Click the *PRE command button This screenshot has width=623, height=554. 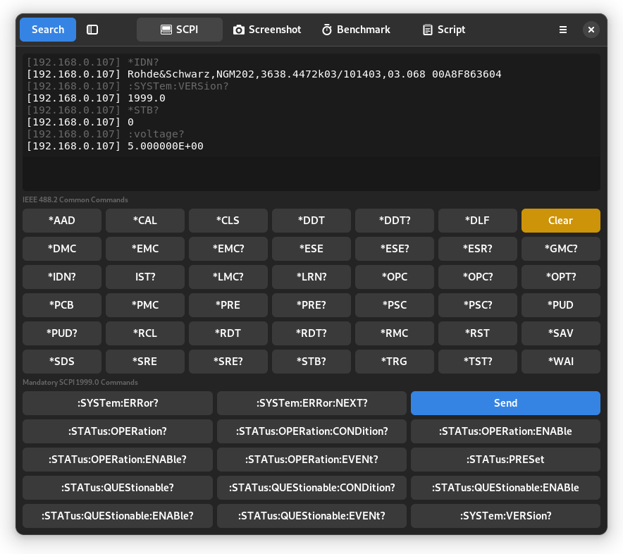(228, 305)
